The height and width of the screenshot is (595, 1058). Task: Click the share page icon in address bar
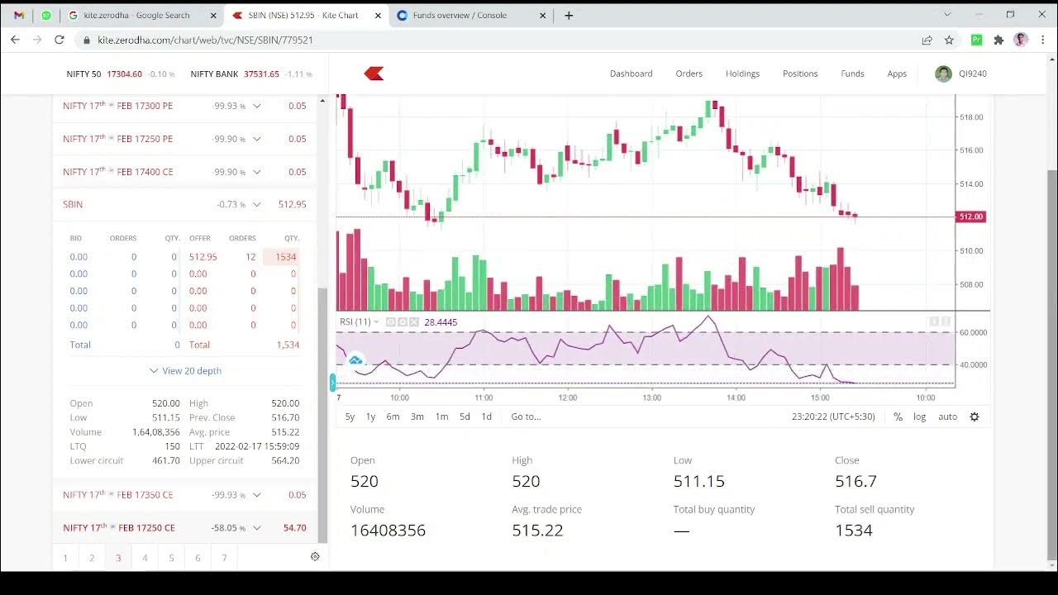point(927,40)
